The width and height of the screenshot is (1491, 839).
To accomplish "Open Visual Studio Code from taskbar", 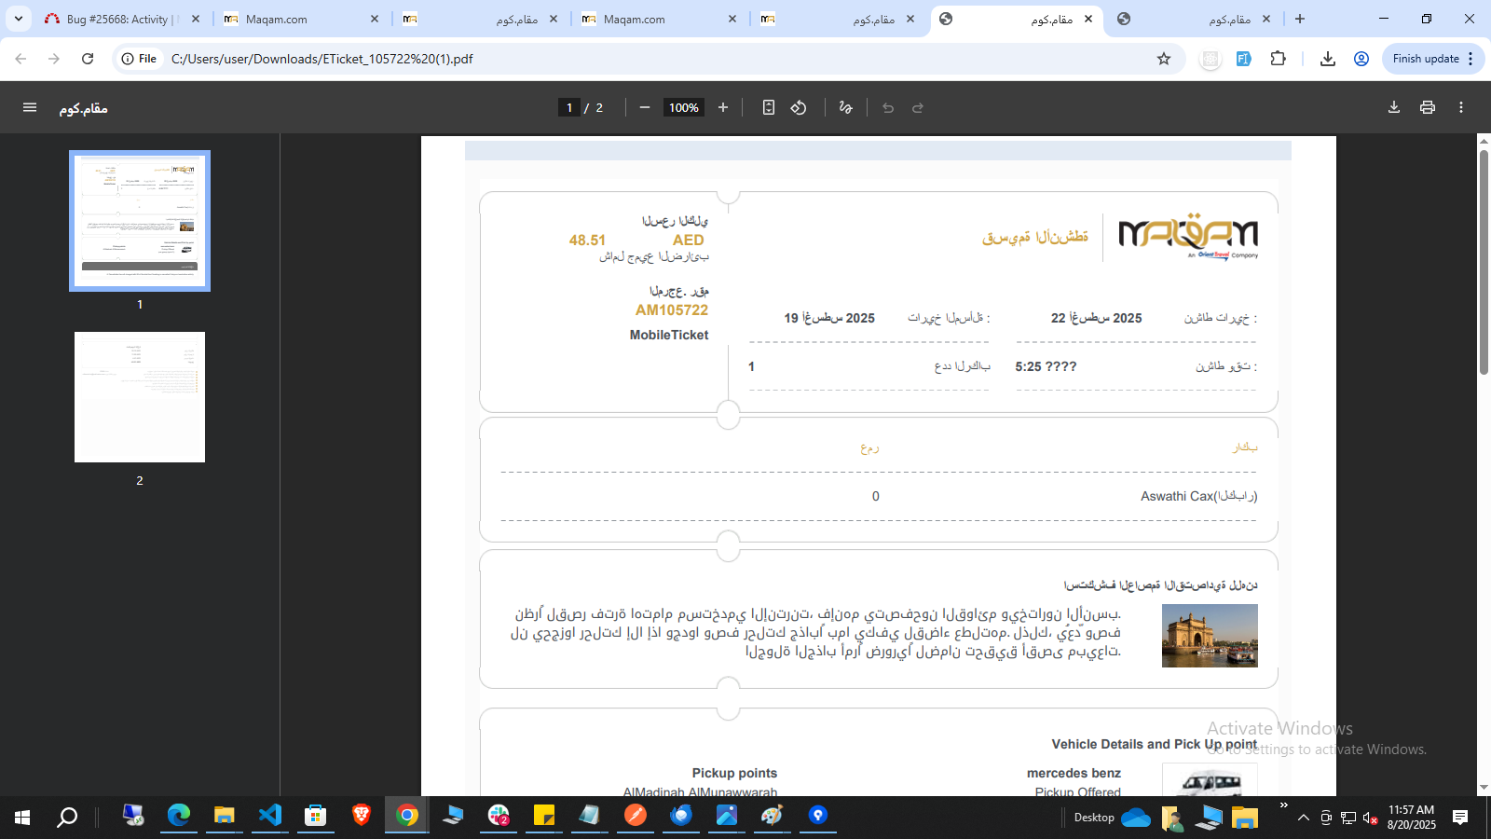I will (x=269, y=816).
